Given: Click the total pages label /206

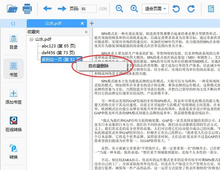Looking at the screenshot, I should 103,9.
